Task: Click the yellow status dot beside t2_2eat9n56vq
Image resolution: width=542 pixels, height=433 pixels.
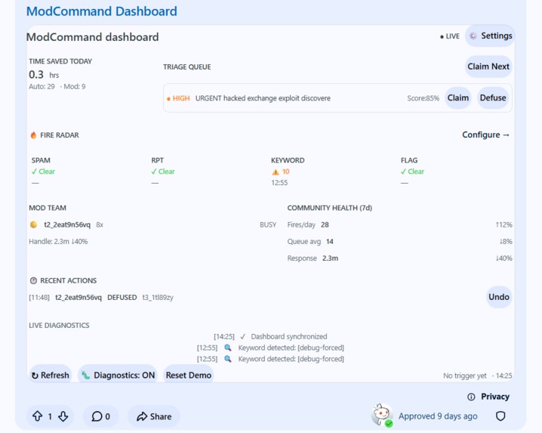Action: click(33, 224)
